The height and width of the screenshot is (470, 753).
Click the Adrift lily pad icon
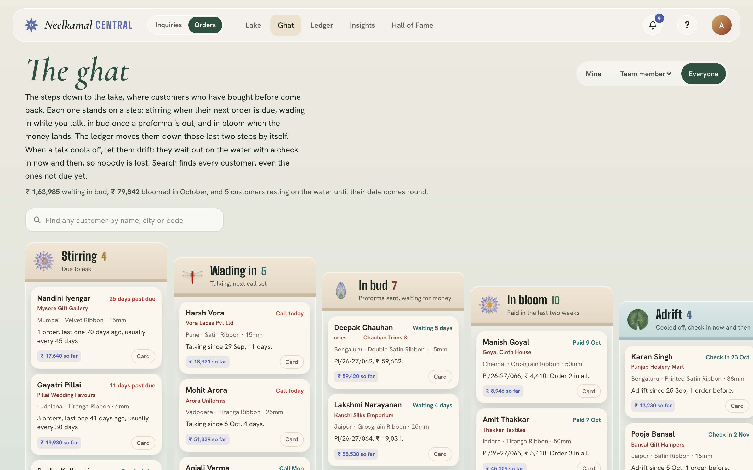tap(638, 320)
